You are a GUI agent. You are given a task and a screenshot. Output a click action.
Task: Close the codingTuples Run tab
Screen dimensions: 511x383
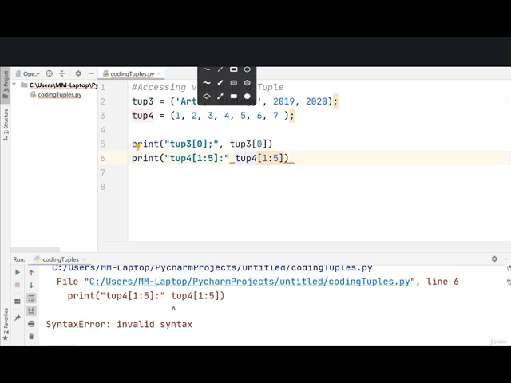coord(84,259)
